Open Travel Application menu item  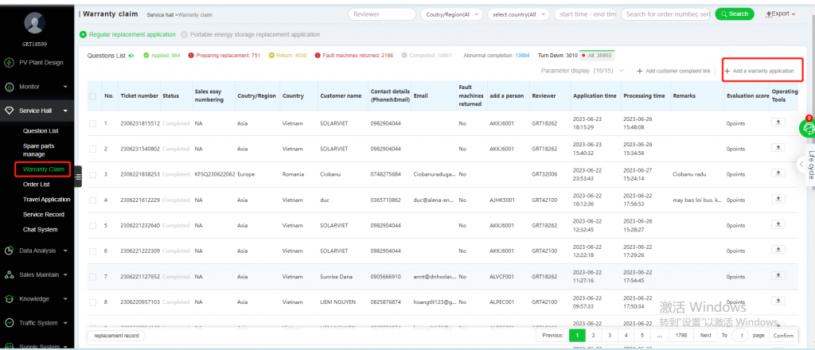click(x=47, y=200)
